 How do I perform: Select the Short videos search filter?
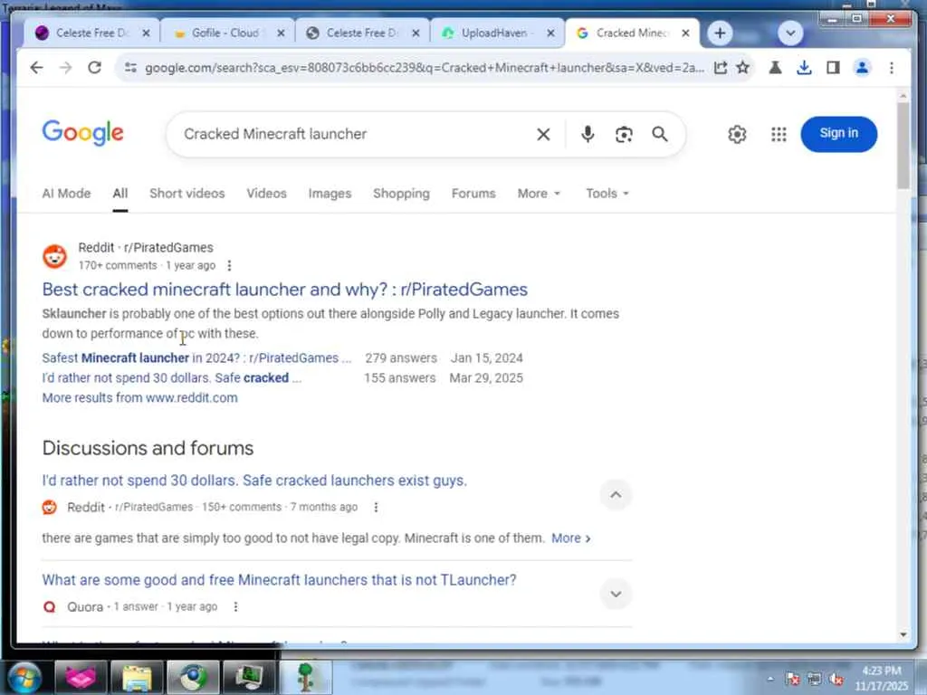point(186,194)
